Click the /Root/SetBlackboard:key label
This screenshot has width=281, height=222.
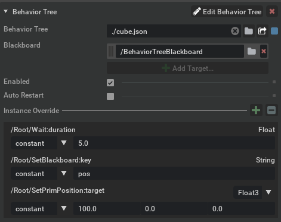tap(51, 160)
